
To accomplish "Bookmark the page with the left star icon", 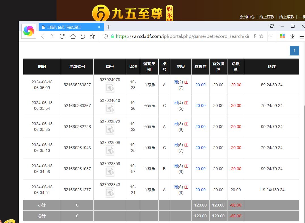I will (92, 36).
